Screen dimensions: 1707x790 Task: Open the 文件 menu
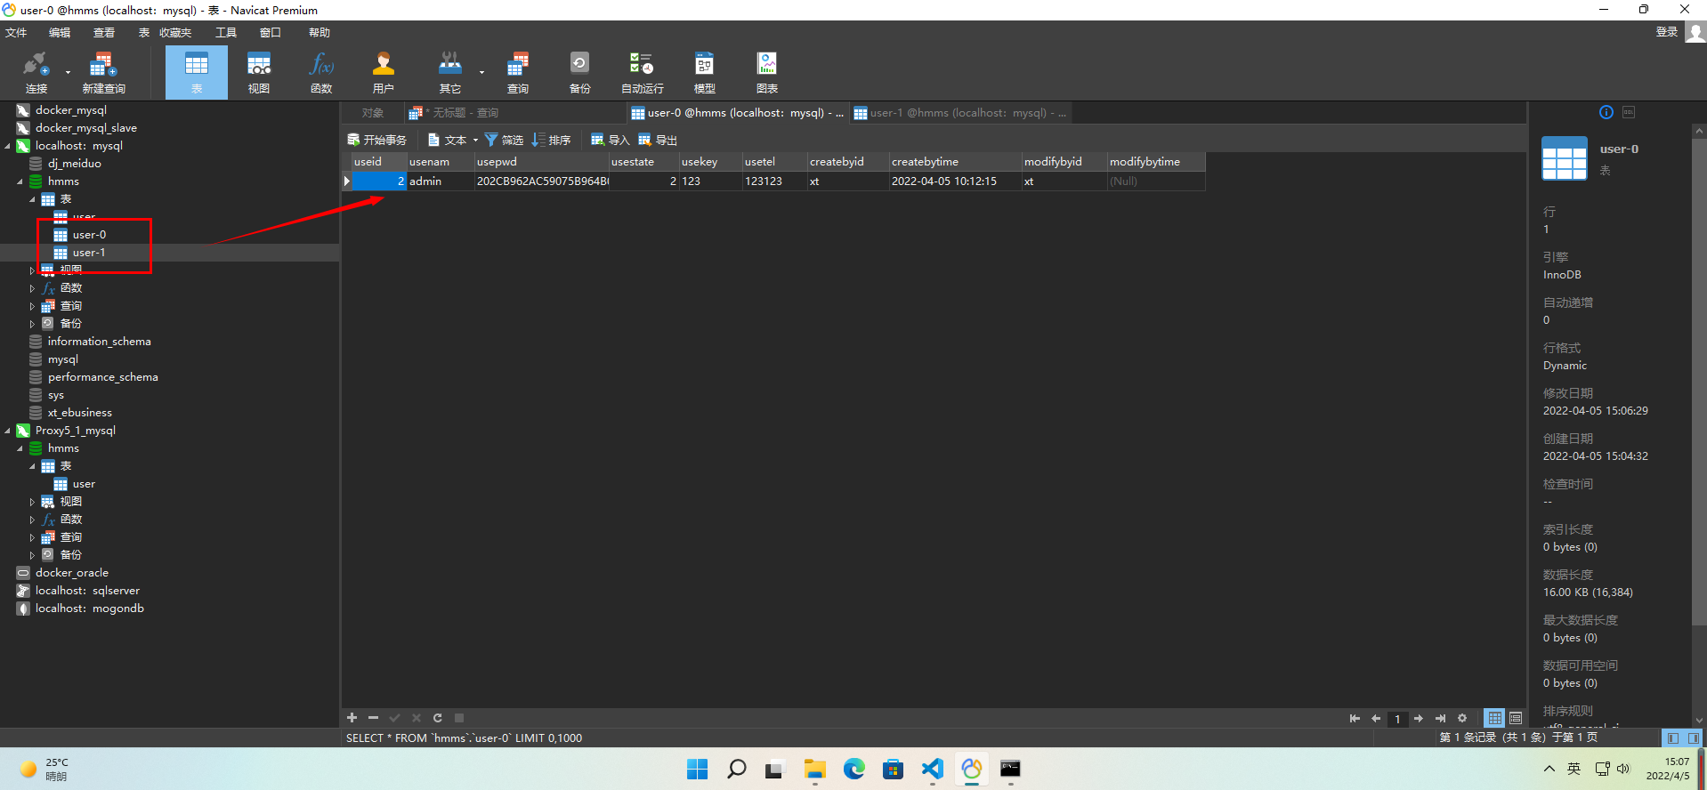click(x=16, y=32)
